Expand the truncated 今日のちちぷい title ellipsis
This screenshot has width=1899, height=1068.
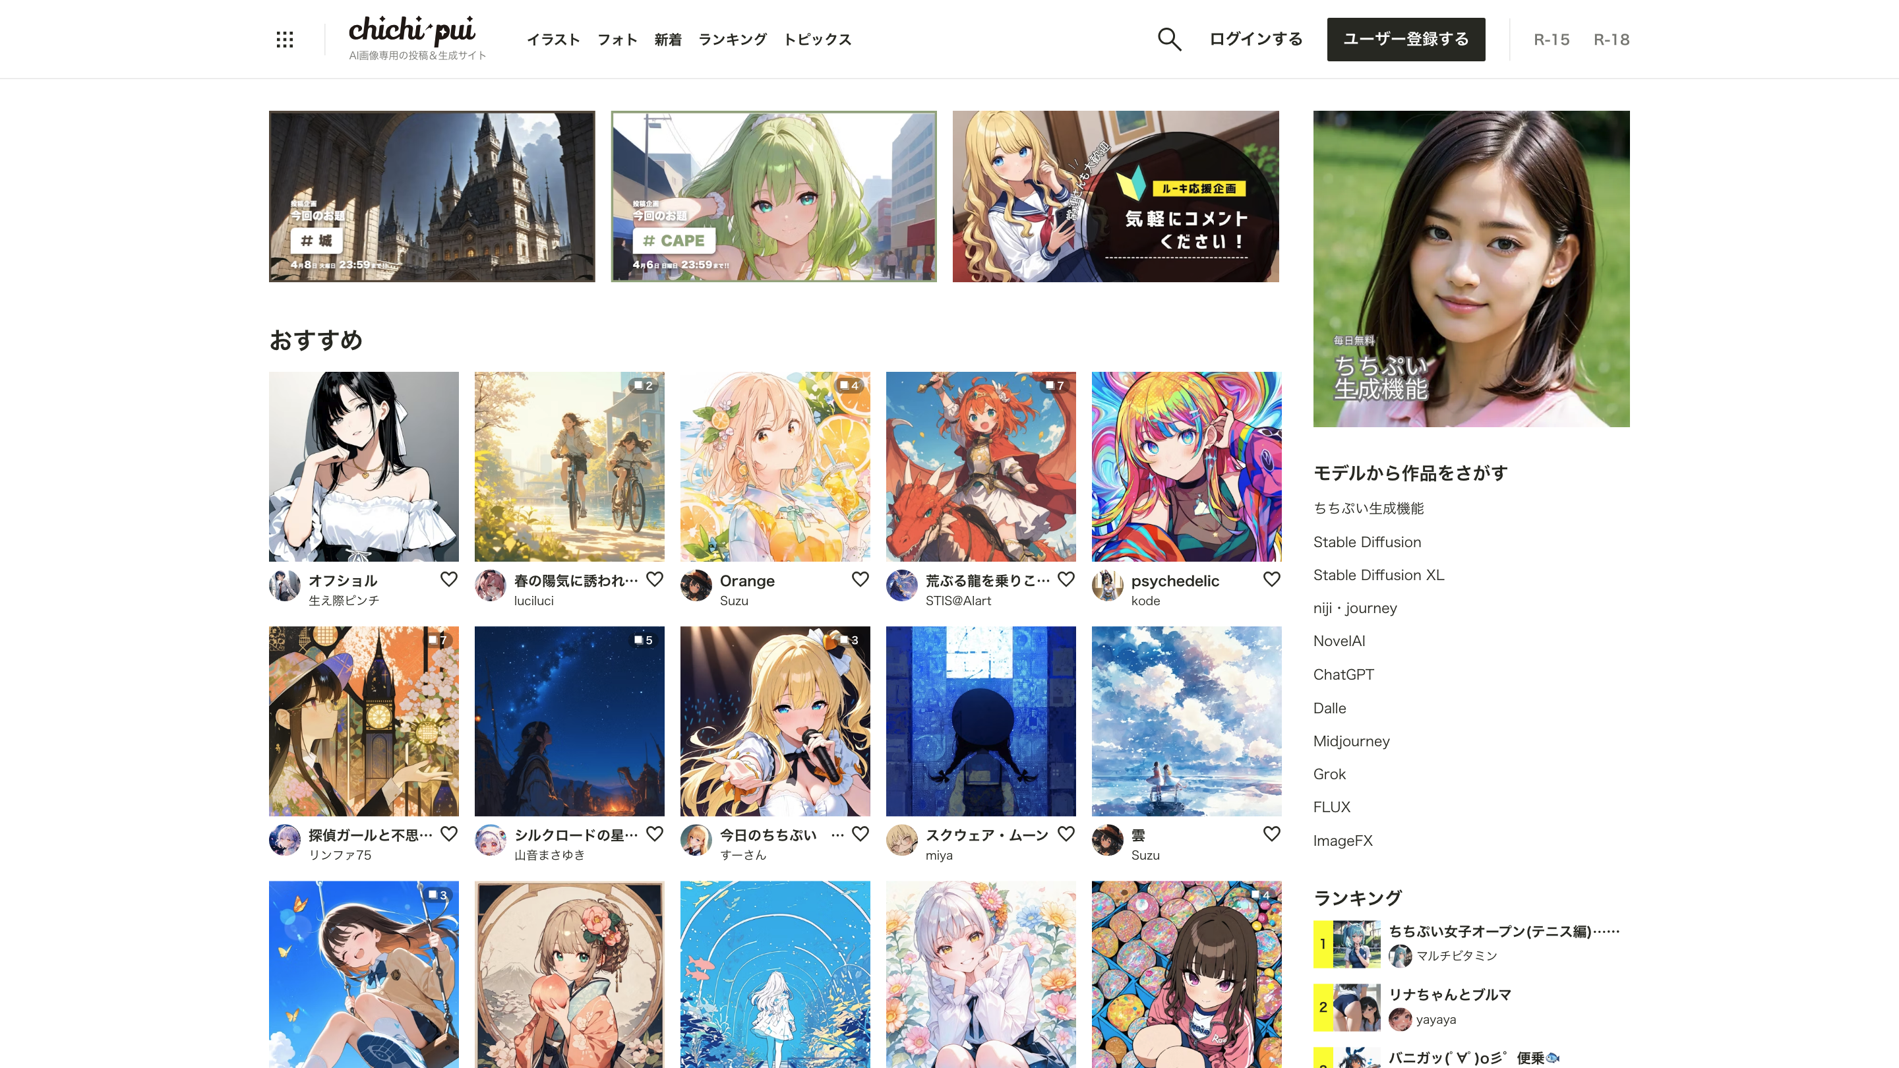coord(837,835)
